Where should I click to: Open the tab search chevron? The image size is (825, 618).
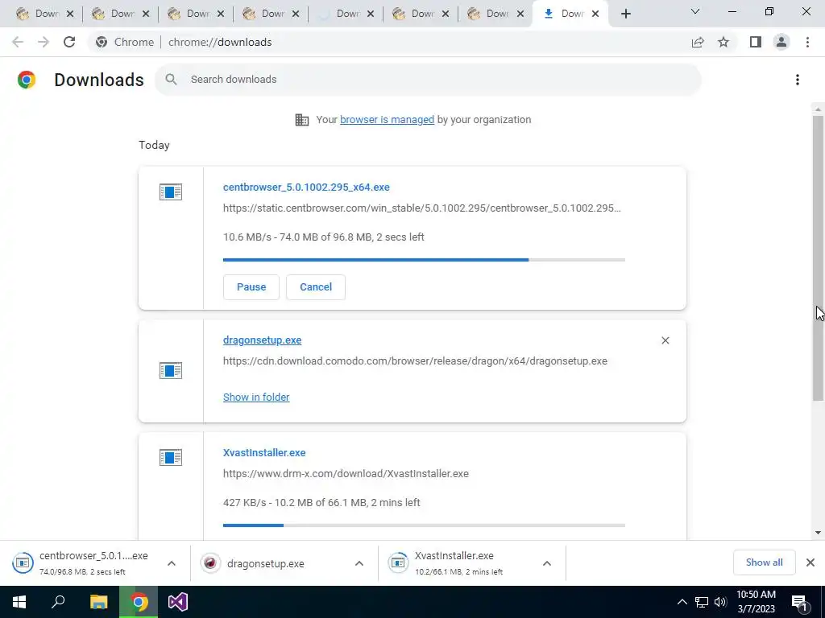pos(695,11)
